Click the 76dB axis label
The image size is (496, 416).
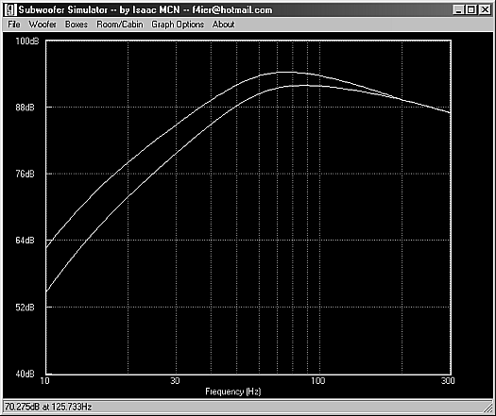click(25, 175)
